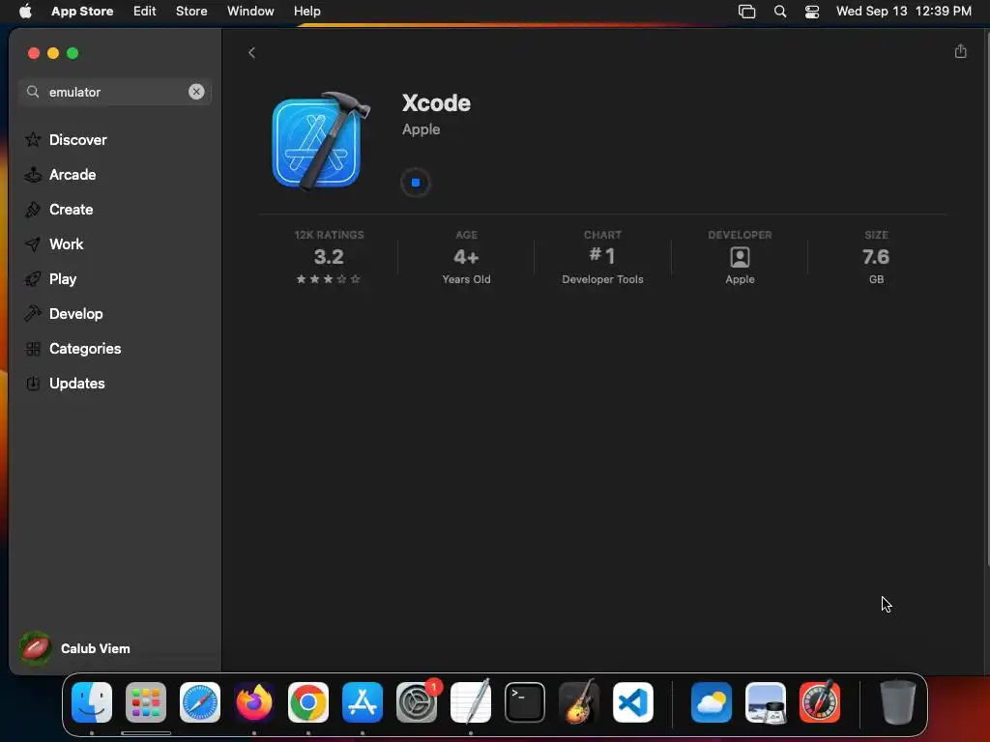Screen dimensions: 990x742
Task: Click the 7.6 GB size info
Action: point(876,257)
